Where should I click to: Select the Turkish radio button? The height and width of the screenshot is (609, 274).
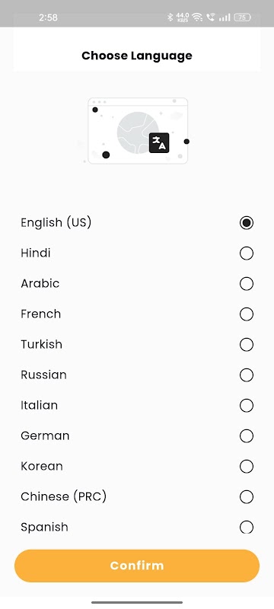tap(247, 345)
